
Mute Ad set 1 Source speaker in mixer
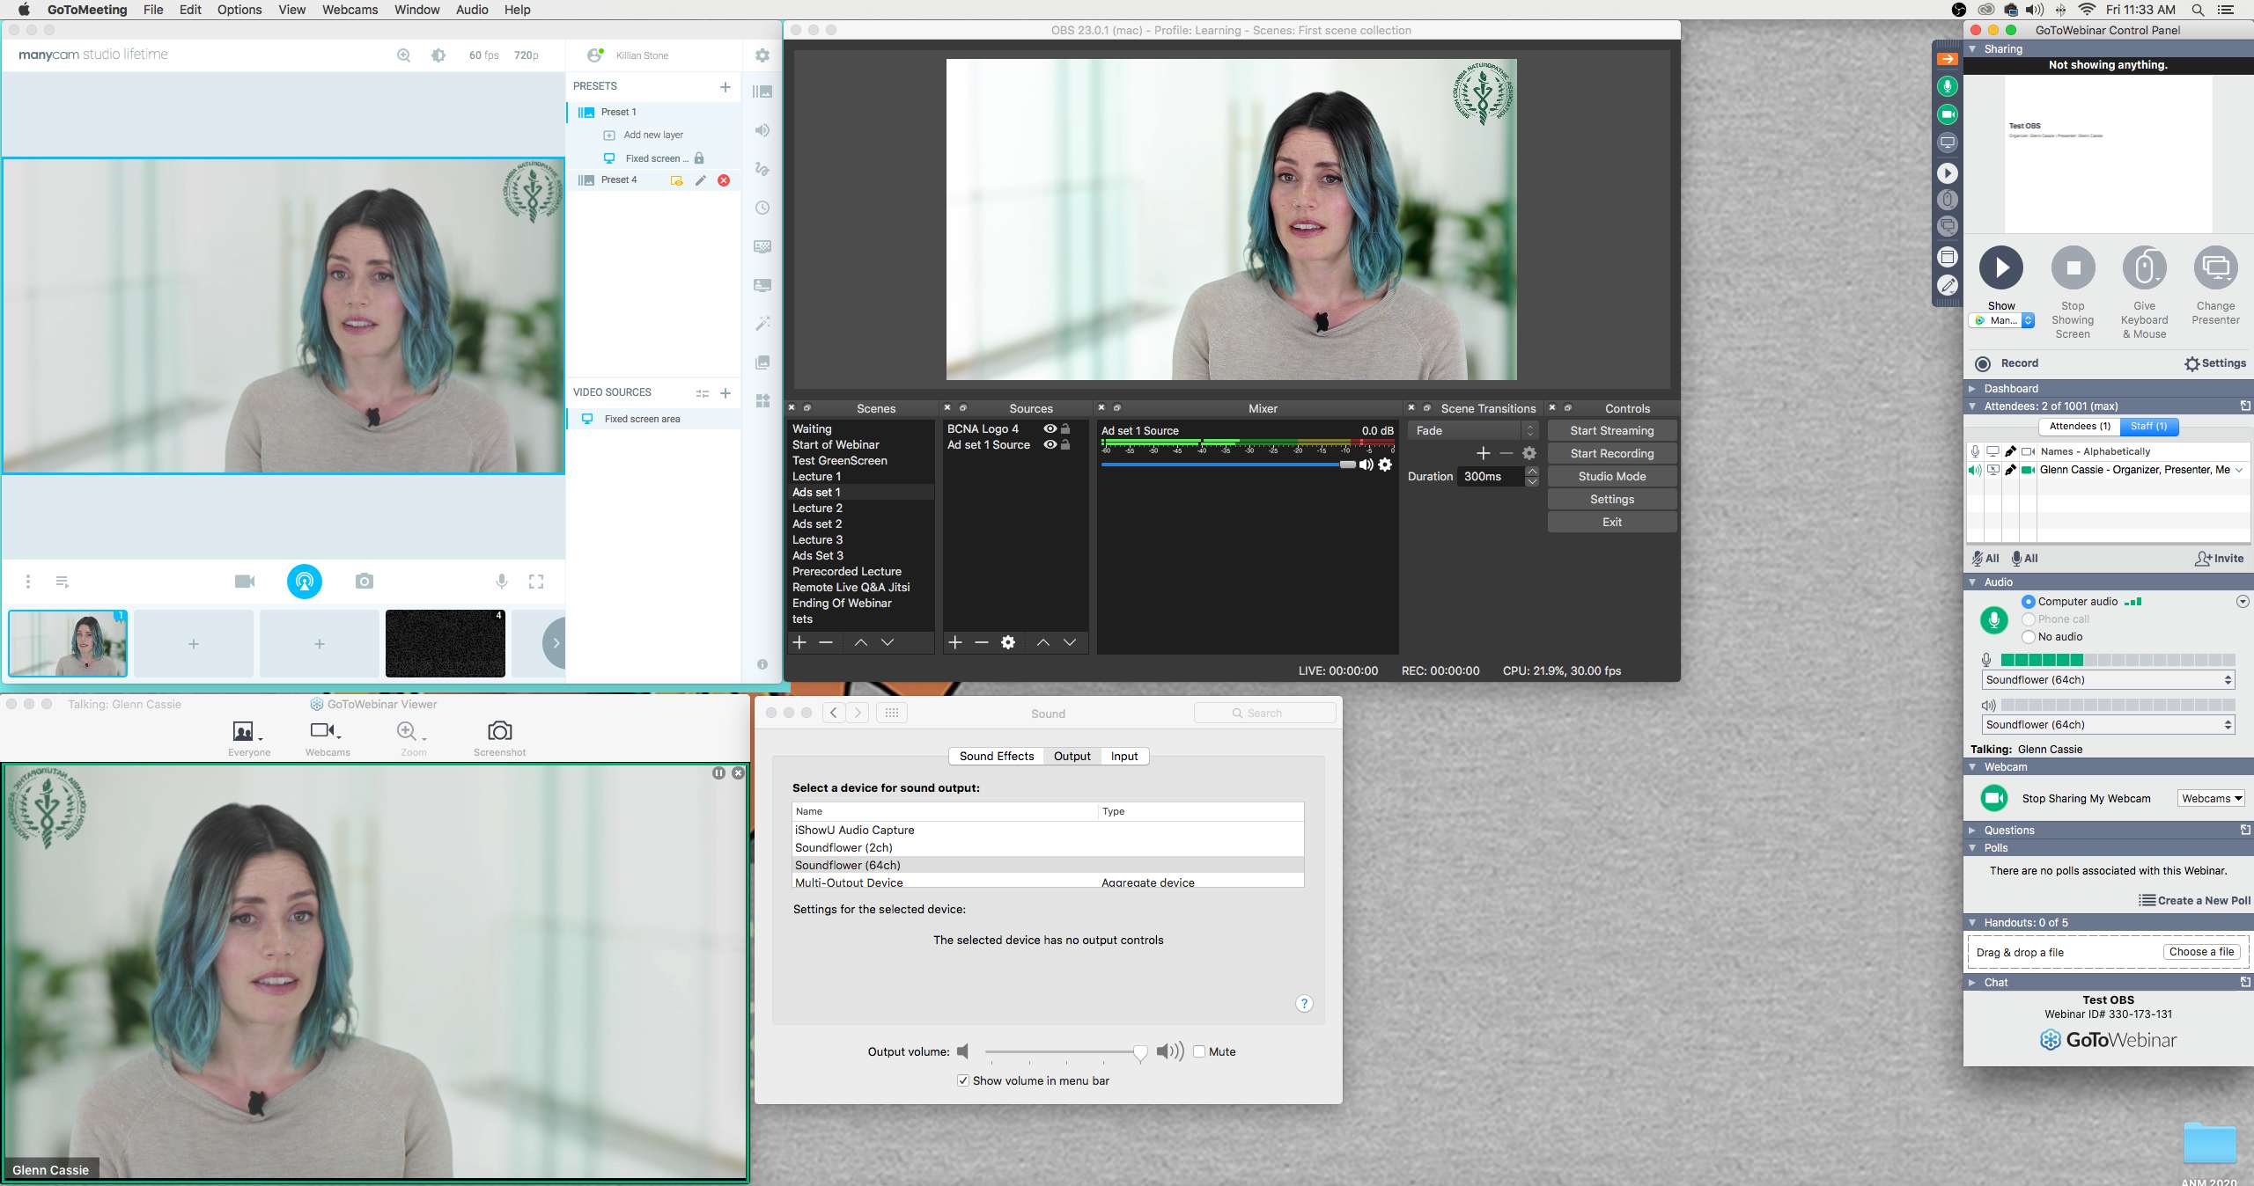pos(1366,465)
